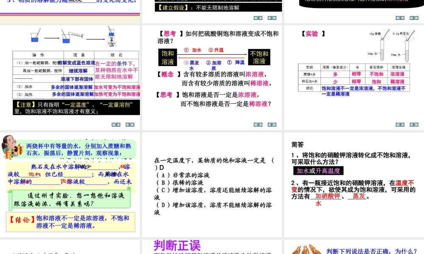Click the black 【注意】 note box
The width and height of the screenshot is (424, 254).
[76, 108]
